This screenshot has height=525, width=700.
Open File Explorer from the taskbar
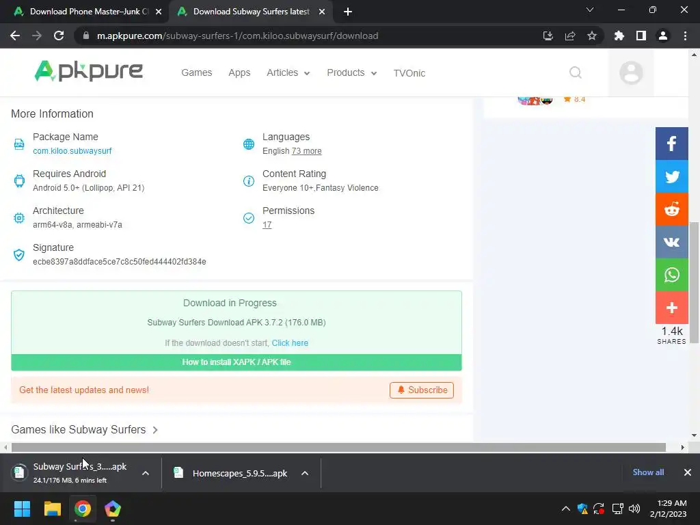pos(52,509)
